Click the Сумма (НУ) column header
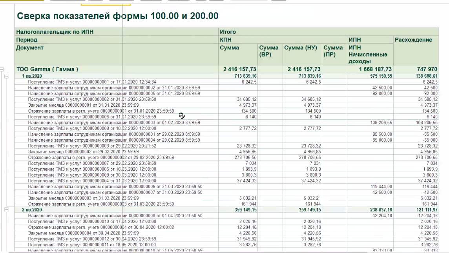 click(300, 48)
